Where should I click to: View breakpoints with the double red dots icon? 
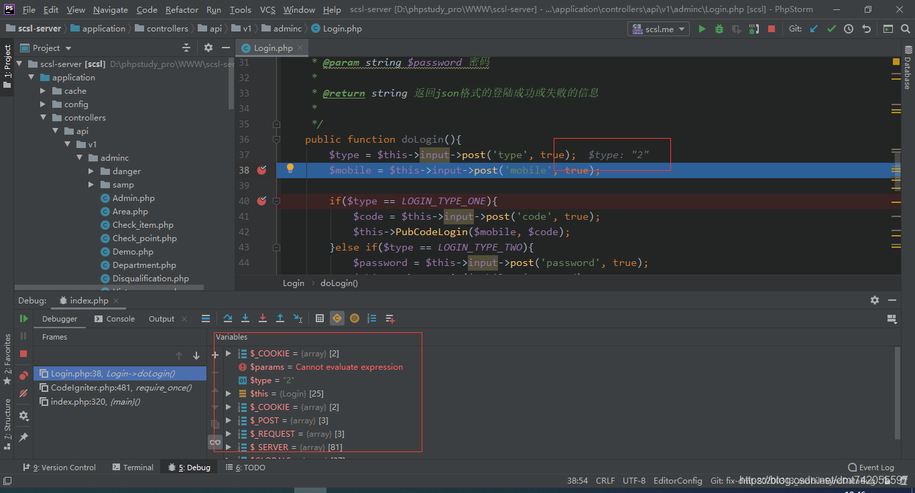[x=23, y=376]
